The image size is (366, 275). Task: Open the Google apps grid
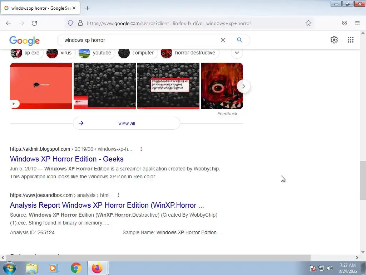pos(351,40)
